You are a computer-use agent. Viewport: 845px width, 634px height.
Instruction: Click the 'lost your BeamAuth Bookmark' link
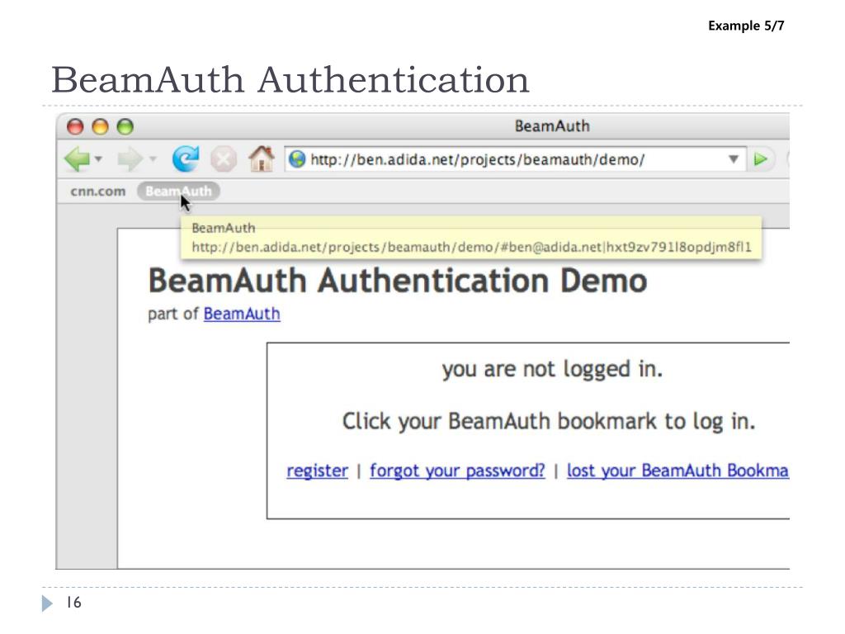(678, 471)
